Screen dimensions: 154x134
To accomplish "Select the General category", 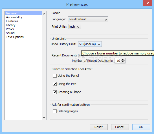I will pyautogui.click(x=23, y=13).
